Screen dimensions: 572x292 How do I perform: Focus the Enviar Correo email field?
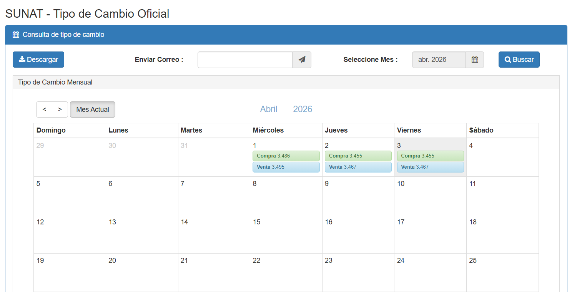pyautogui.click(x=245, y=60)
